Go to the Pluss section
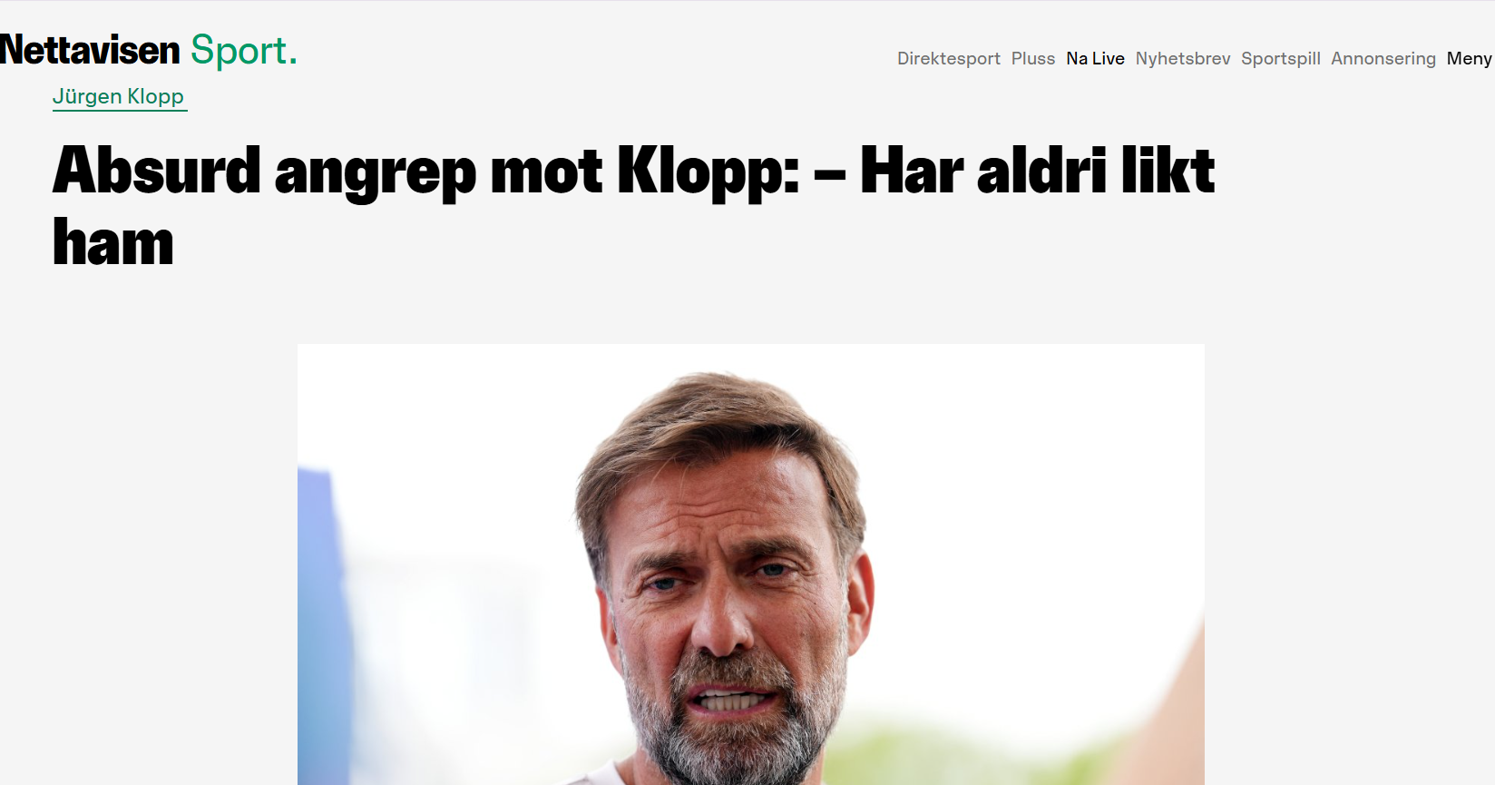This screenshot has width=1495, height=785. pyautogui.click(x=1033, y=58)
